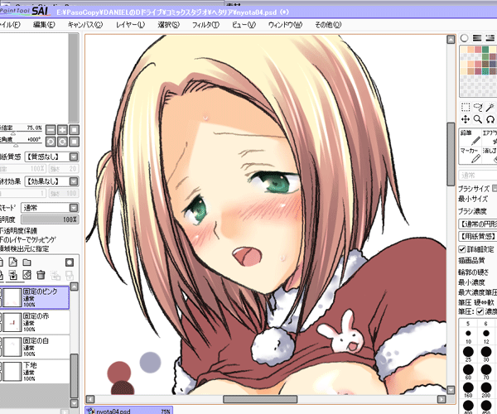The height and width of the screenshot is (414, 497).
Task: Open the 効果なし effect dropdown
Action: click(x=52, y=181)
